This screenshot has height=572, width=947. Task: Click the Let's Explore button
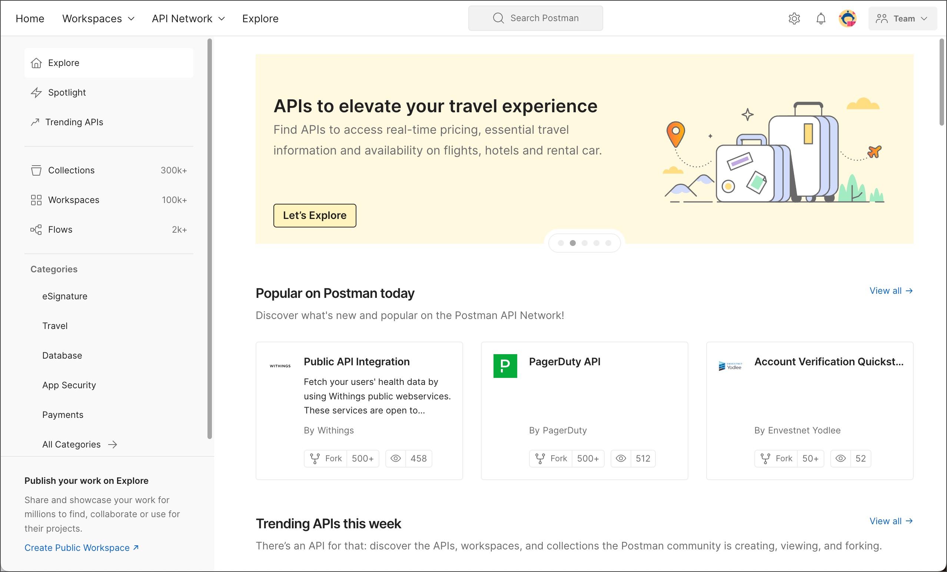click(315, 215)
